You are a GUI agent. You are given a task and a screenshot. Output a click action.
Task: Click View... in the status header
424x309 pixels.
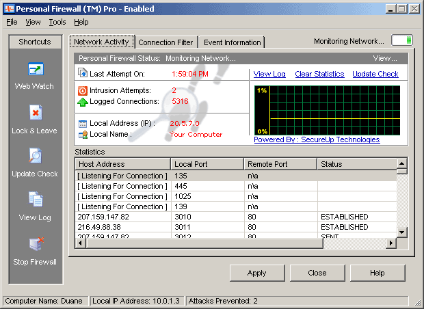click(x=385, y=58)
